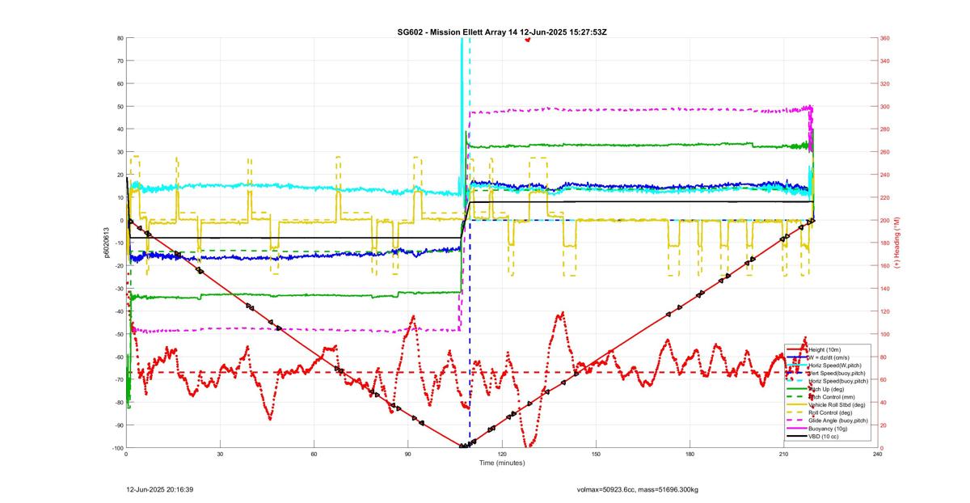This screenshot has width=970, height=503.
Task: Select the 'Vert Speed(buoy,pitch)' legend entry
Action: [837, 373]
